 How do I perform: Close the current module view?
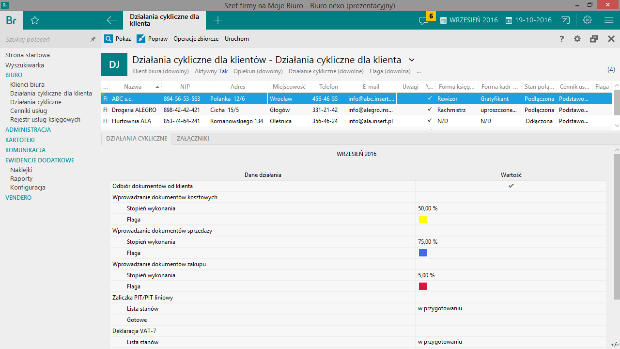[611, 39]
